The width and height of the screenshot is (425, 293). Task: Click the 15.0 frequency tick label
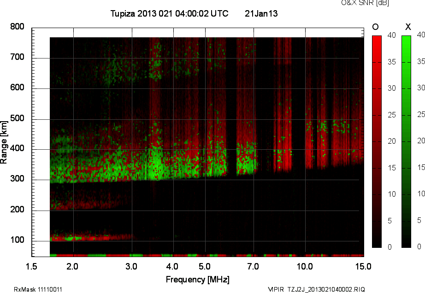coord(363,267)
